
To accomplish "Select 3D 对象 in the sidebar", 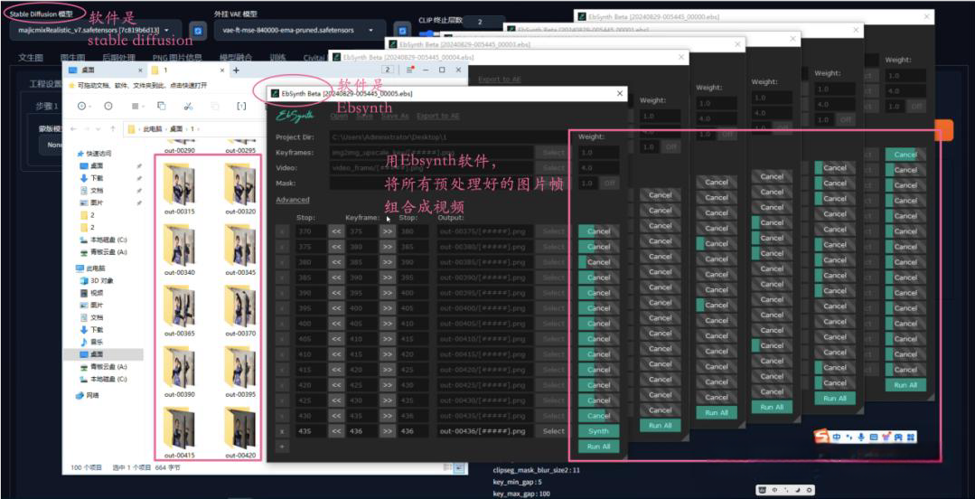I will click(x=97, y=280).
